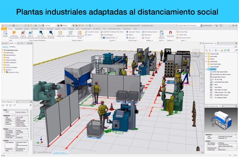Switch to the Design ribbon tab
Viewport: 239px width, 159px height.
coord(27,29)
